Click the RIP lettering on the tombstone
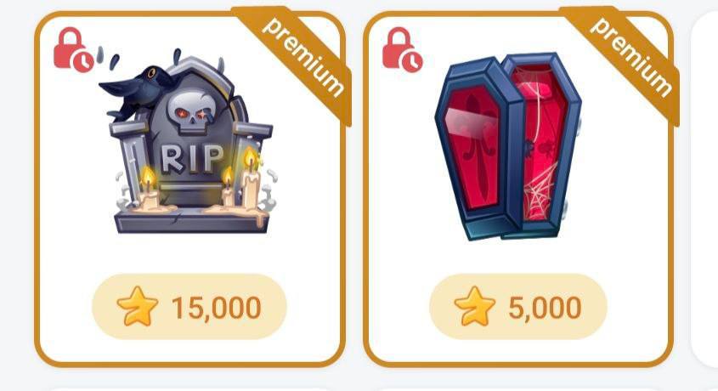This screenshot has width=718, height=391. point(191,159)
